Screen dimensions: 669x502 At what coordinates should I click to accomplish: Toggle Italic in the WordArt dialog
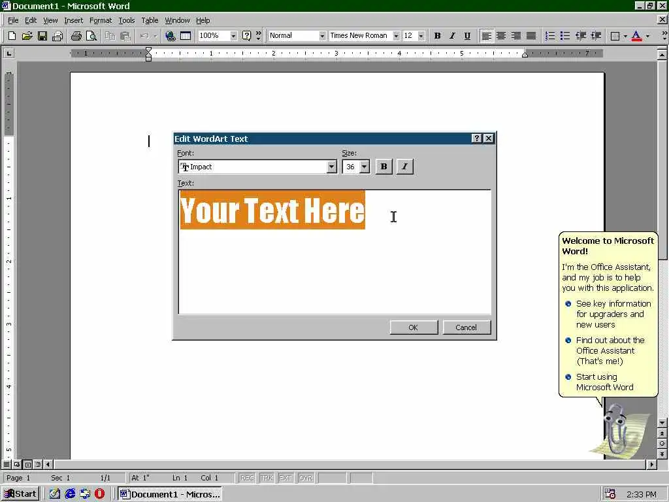pyautogui.click(x=405, y=167)
